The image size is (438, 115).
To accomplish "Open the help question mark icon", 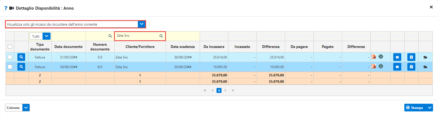I will [6, 8].
